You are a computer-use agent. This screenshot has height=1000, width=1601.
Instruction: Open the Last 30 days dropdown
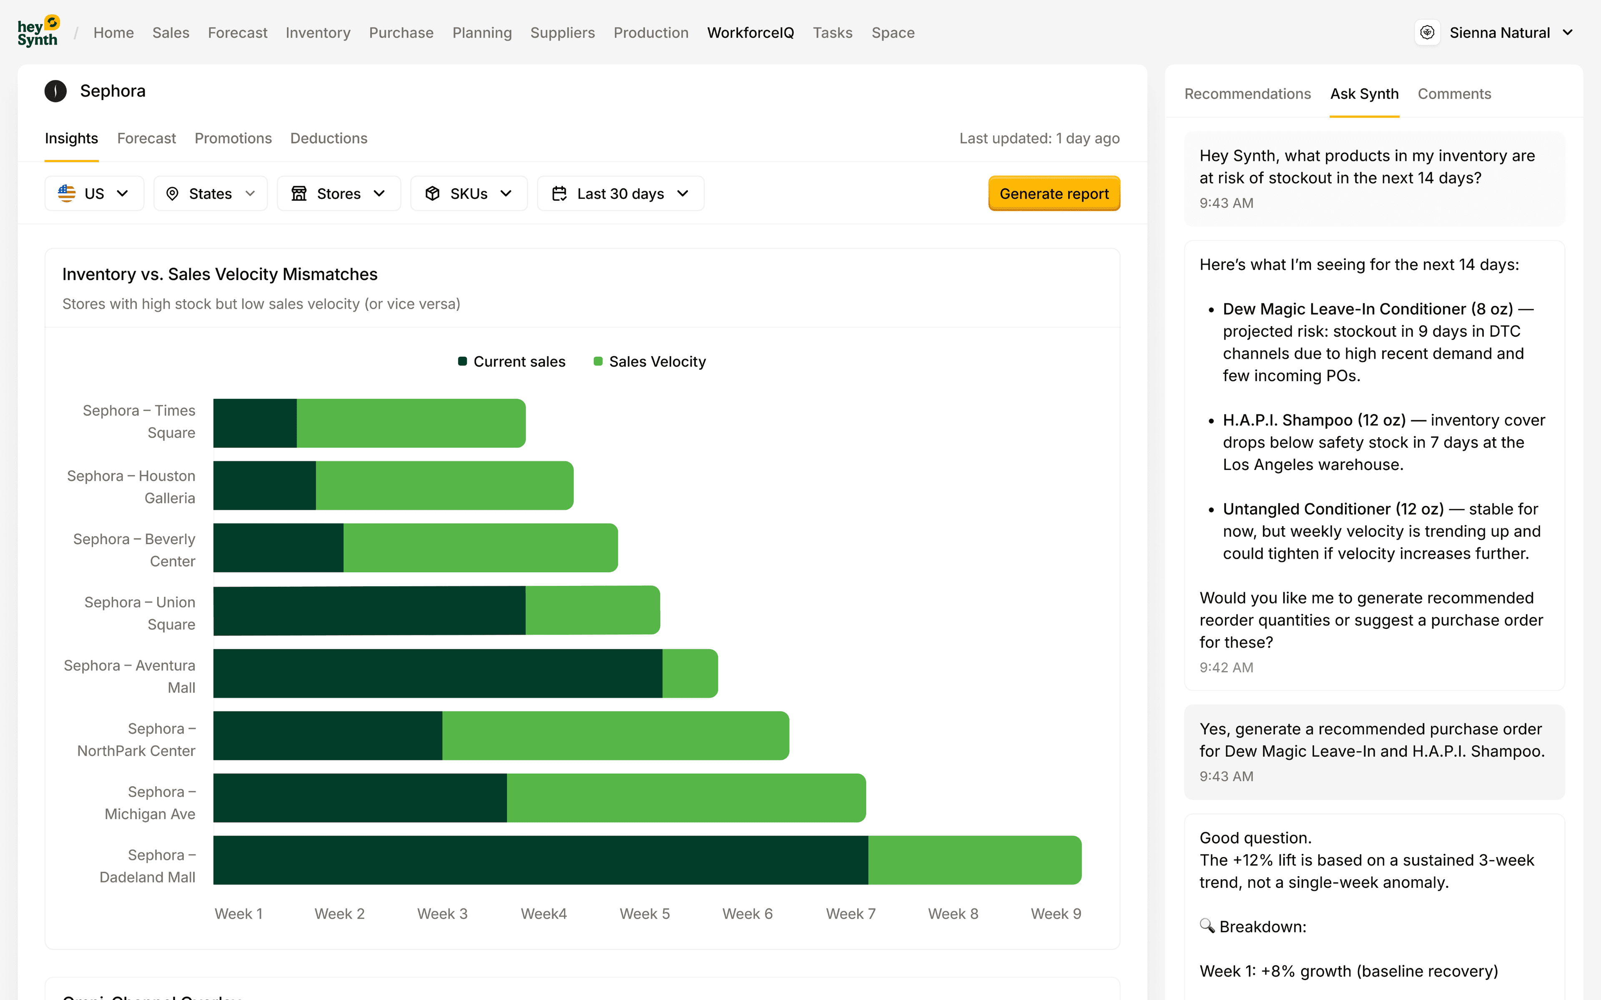(620, 193)
